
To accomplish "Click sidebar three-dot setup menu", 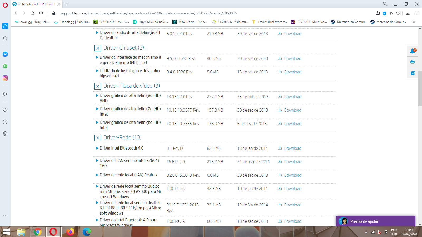I will [x=5, y=216].
